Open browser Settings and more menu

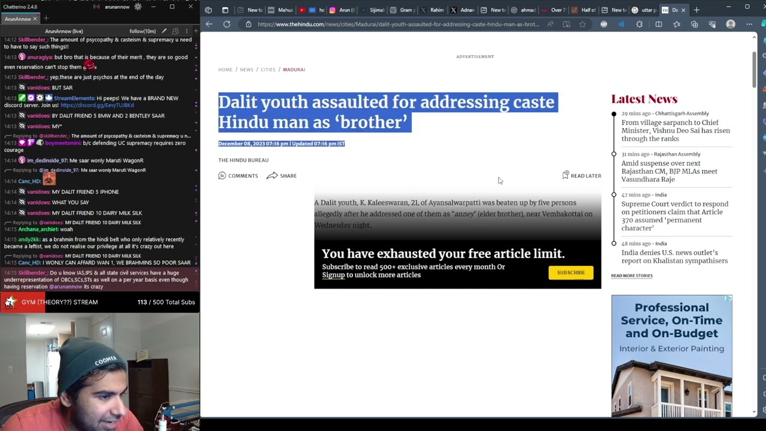(749, 25)
